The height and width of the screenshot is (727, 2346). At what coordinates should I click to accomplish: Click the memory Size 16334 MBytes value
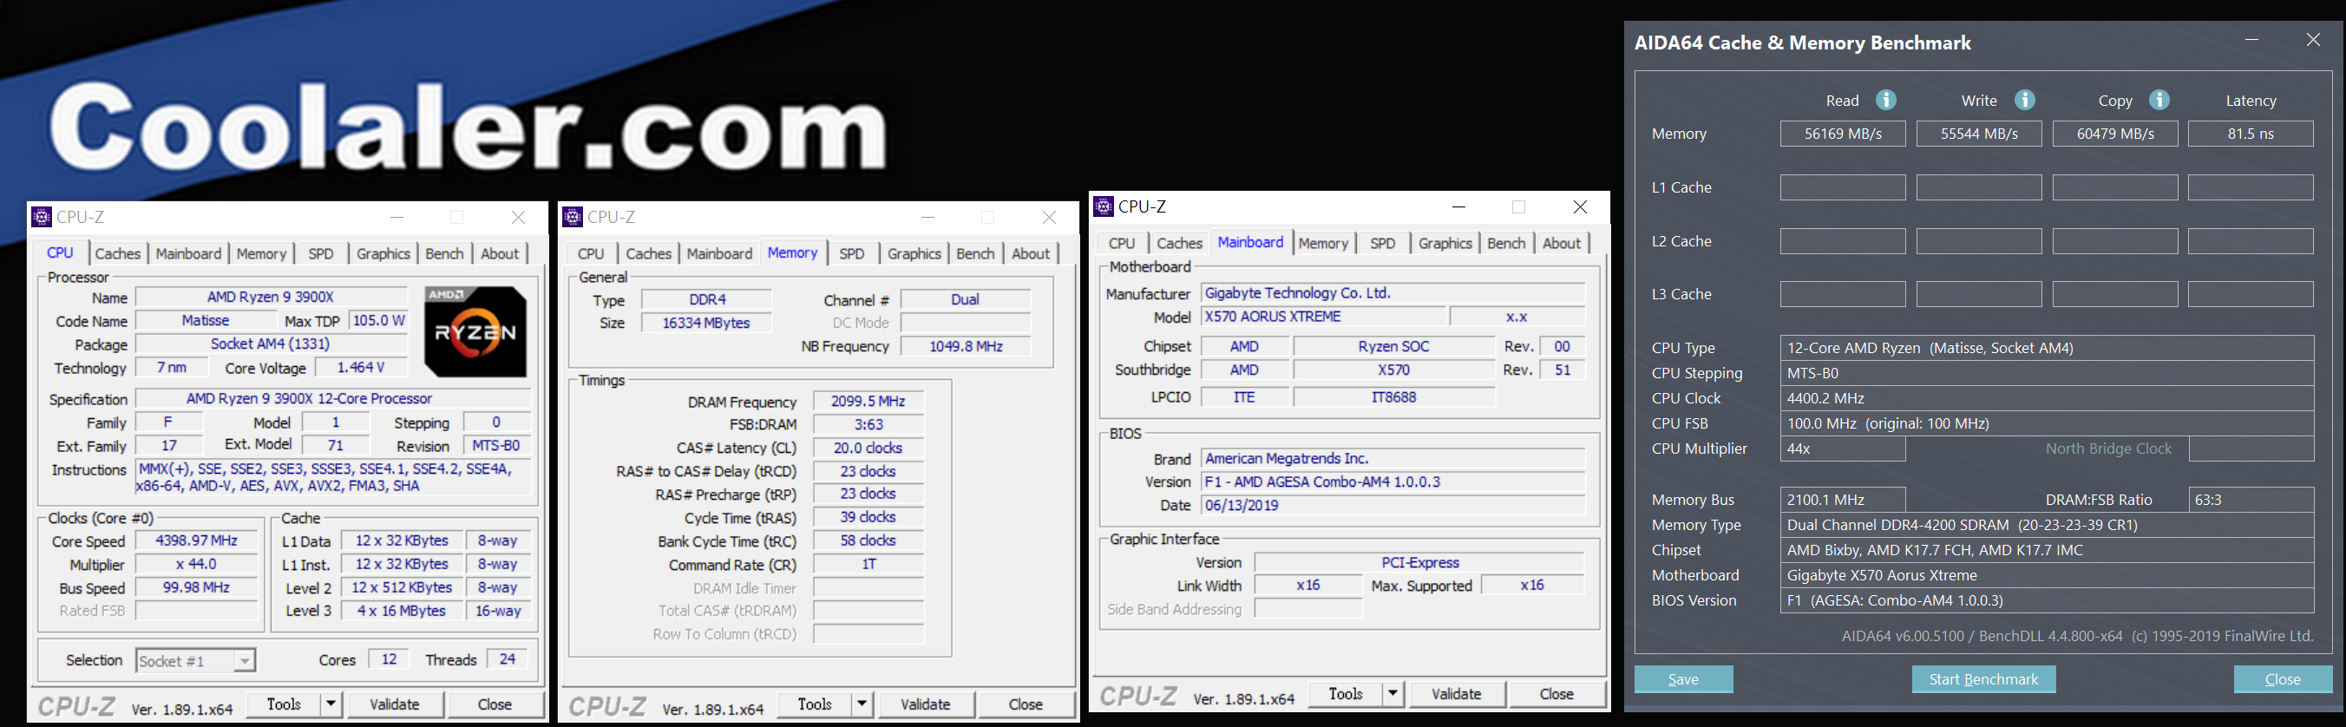pyautogui.click(x=706, y=323)
